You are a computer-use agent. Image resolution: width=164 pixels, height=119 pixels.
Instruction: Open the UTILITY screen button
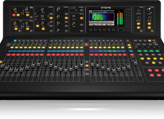pyautogui.click(x=128, y=30)
